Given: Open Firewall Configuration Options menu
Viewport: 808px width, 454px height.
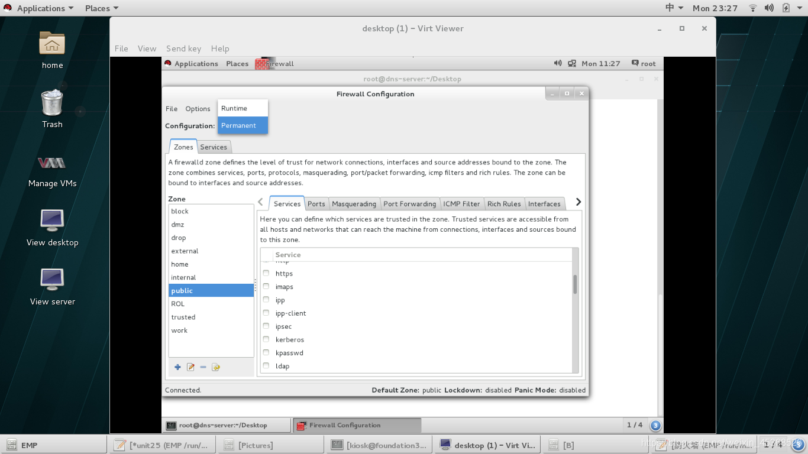Looking at the screenshot, I should tap(198, 109).
